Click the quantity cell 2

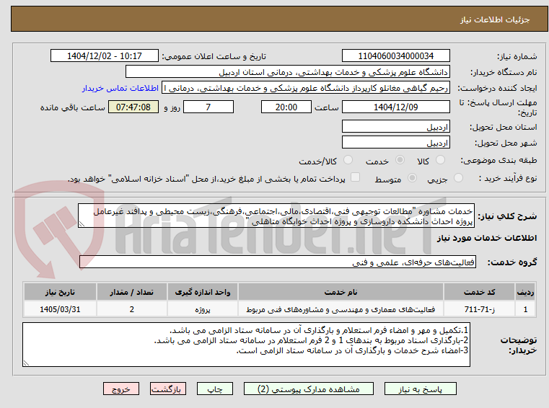tap(131, 309)
